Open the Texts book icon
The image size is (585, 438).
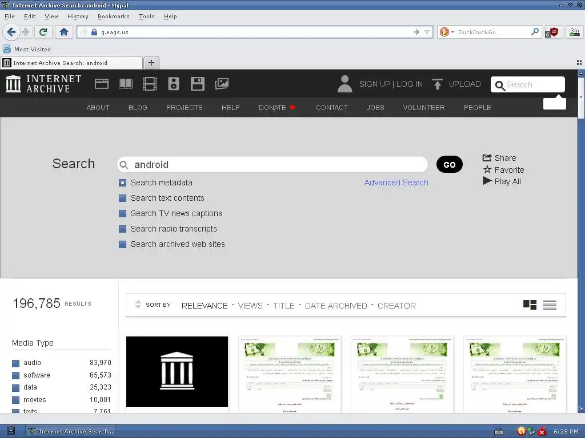125,84
